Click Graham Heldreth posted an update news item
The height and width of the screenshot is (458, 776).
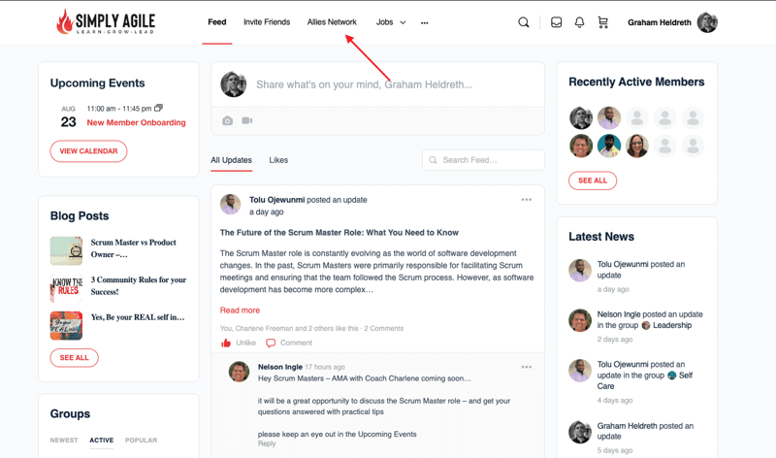pos(645,431)
